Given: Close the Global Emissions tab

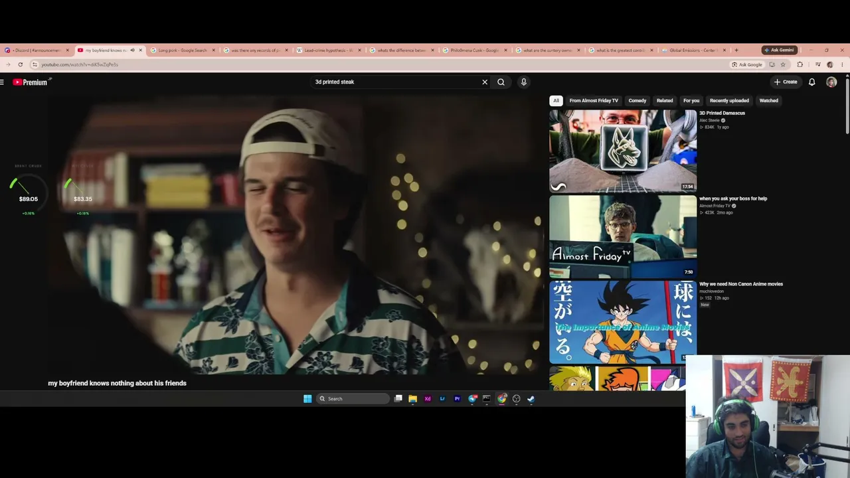Looking at the screenshot, I should point(724,50).
